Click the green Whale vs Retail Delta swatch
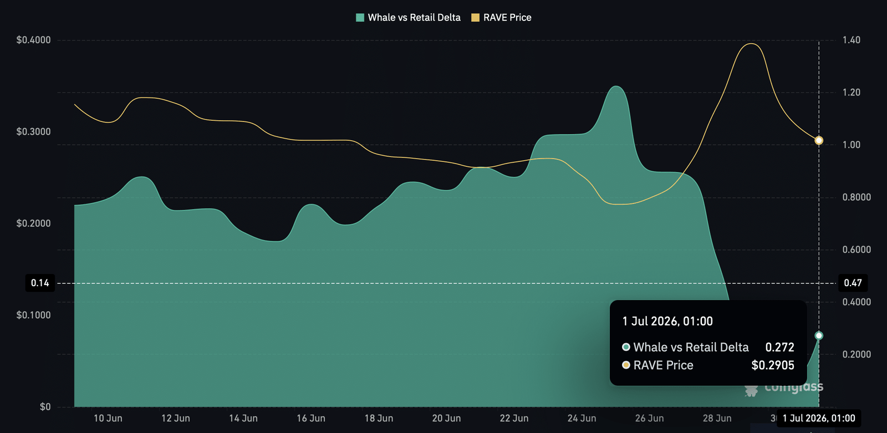The width and height of the screenshot is (887, 433). click(x=360, y=18)
